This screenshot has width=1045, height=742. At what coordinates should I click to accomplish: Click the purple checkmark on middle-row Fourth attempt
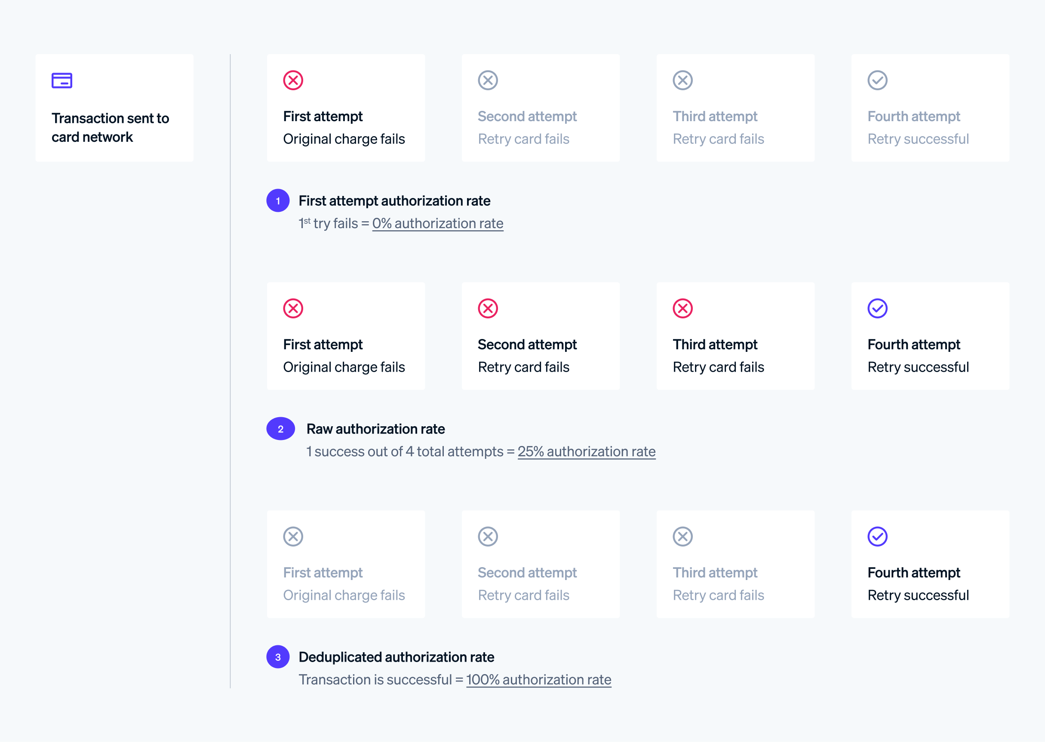877,308
